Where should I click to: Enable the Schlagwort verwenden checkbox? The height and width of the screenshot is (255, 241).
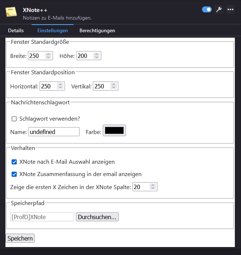point(14,119)
